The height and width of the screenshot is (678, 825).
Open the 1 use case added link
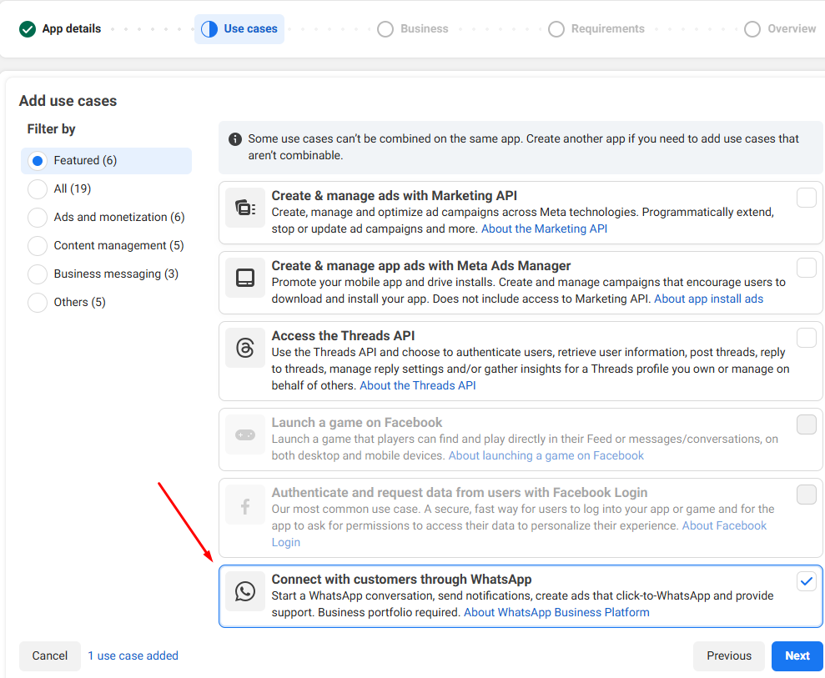tap(133, 655)
